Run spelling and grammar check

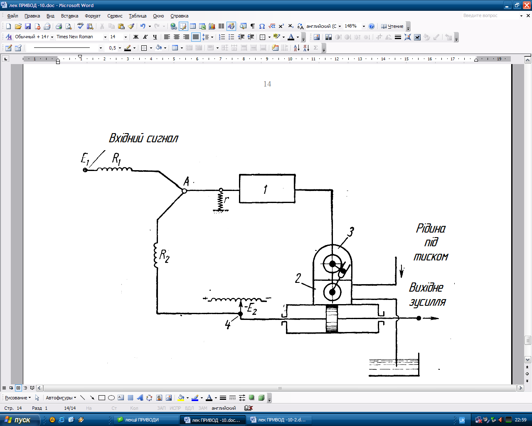(x=80, y=26)
